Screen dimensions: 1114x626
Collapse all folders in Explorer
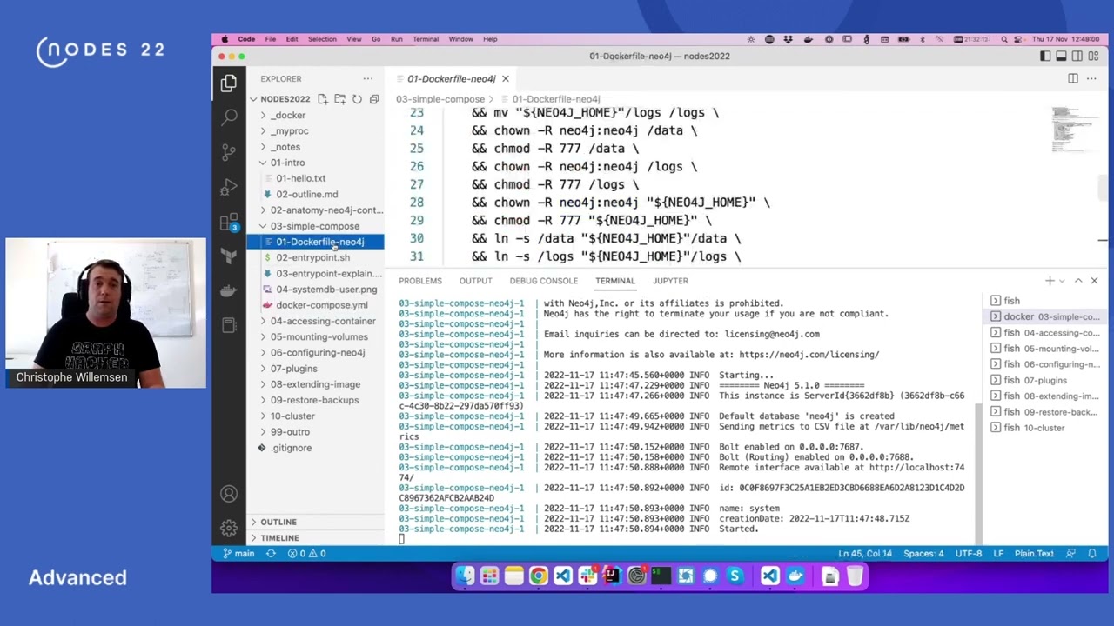tap(374, 99)
